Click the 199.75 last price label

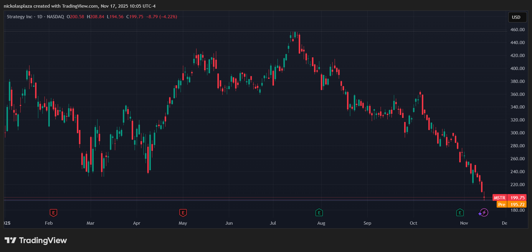518,198
